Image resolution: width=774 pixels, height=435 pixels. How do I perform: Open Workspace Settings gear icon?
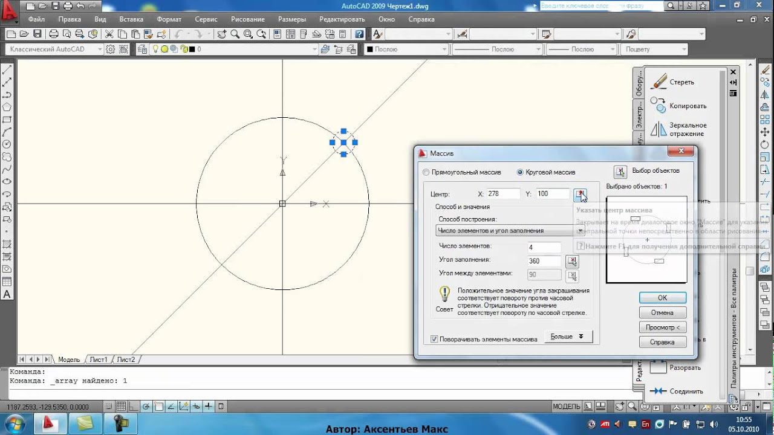click(111, 50)
